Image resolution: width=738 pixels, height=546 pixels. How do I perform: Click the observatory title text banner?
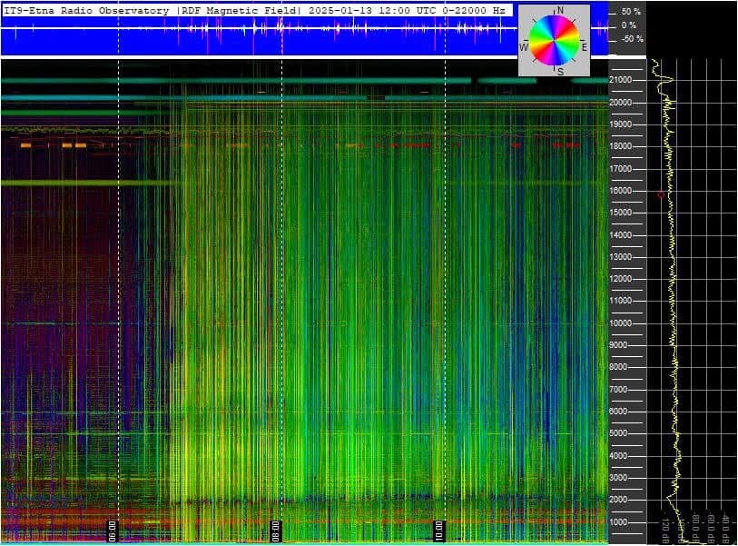256,10
